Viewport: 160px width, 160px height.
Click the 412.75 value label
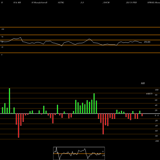pos(149,94)
